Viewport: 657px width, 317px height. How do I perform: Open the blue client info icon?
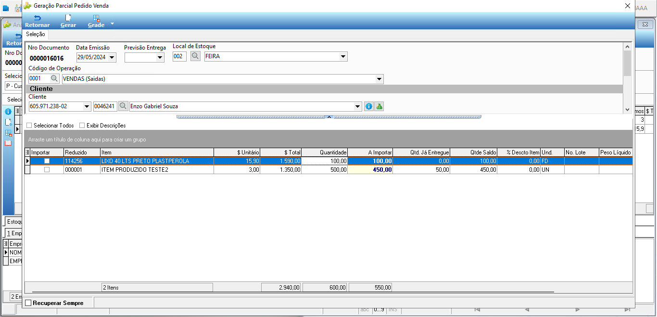[369, 106]
